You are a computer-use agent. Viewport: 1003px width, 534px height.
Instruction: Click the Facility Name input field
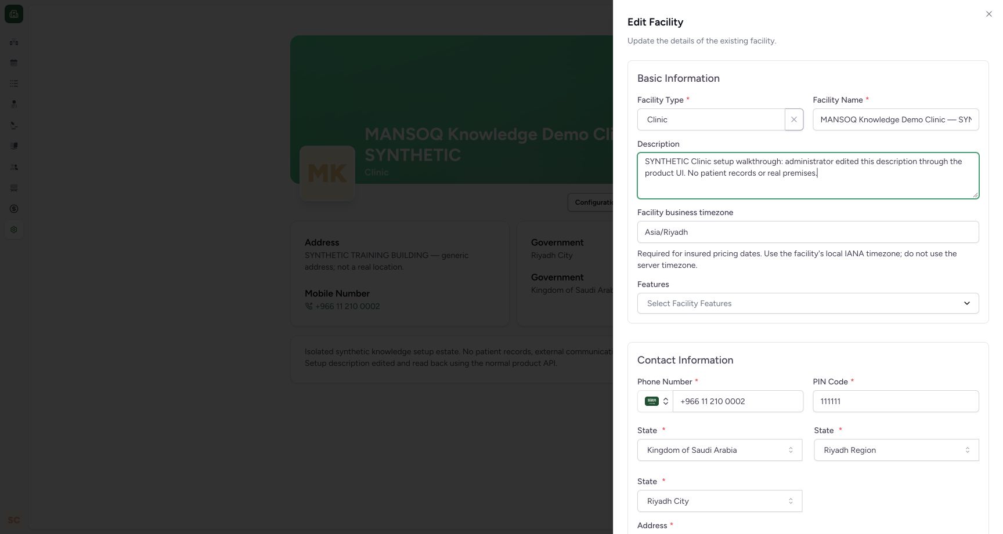tap(896, 119)
